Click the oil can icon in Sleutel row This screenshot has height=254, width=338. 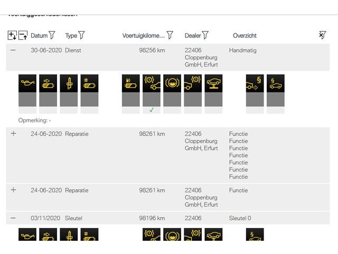click(x=27, y=234)
